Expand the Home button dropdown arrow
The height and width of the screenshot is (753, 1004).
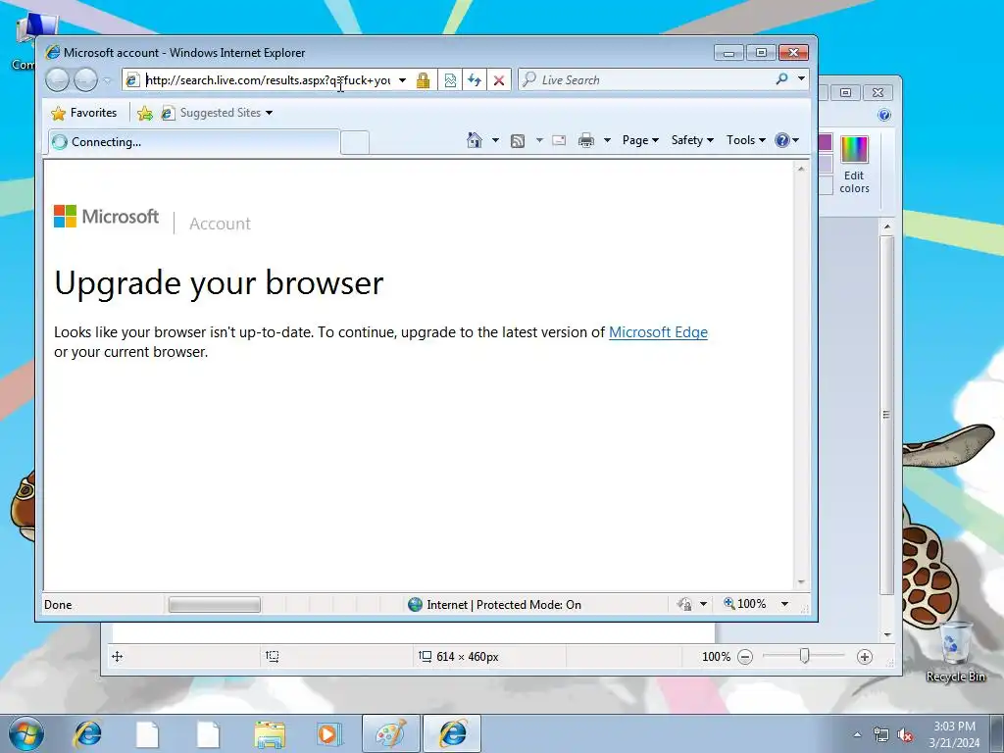[495, 140]
